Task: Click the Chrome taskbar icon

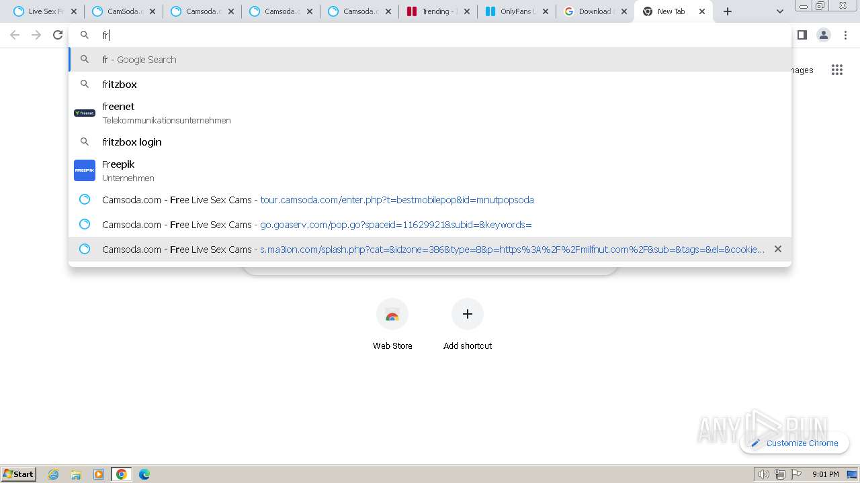Action: point(122,474)
